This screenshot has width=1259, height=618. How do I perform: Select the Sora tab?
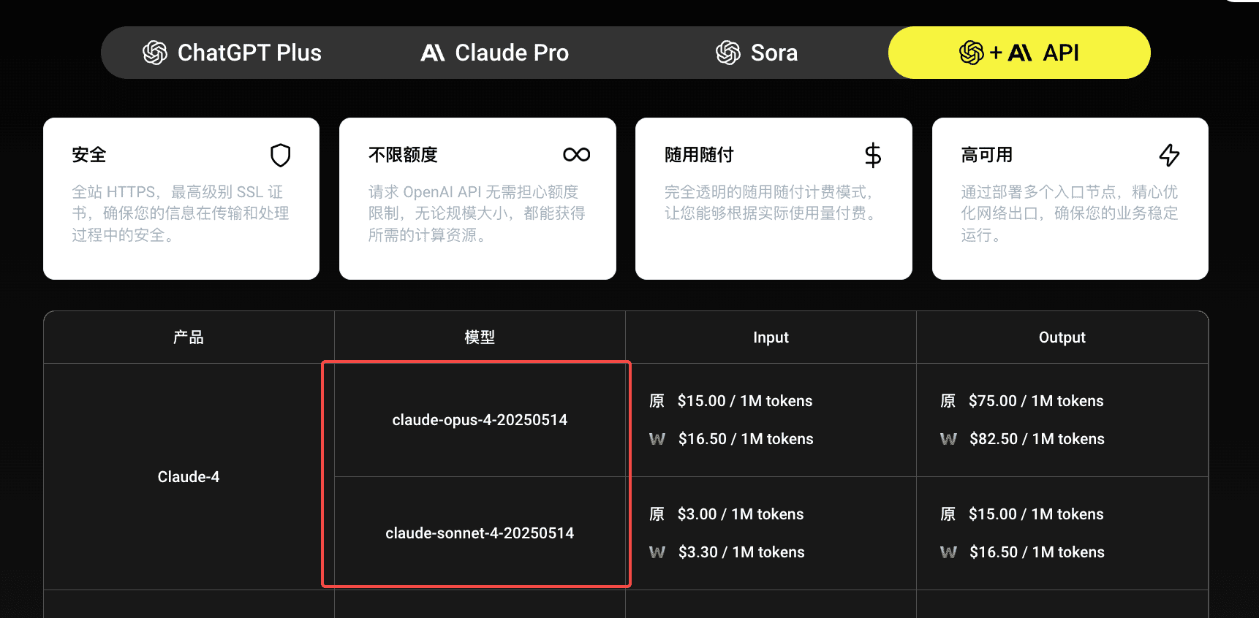coord(757,53)
